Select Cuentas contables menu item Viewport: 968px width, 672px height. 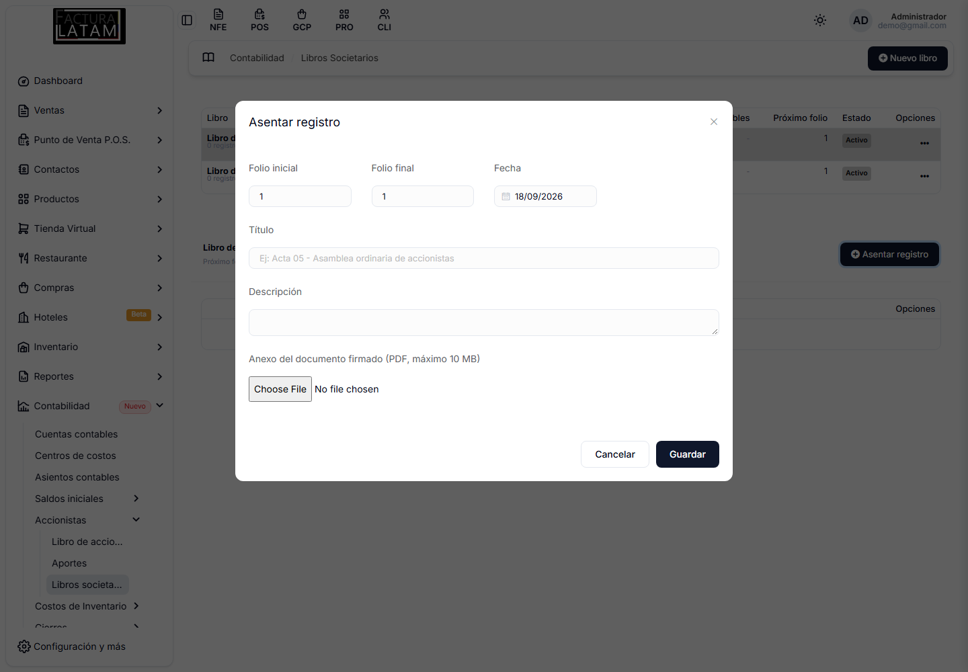click(x=77, y=434)
